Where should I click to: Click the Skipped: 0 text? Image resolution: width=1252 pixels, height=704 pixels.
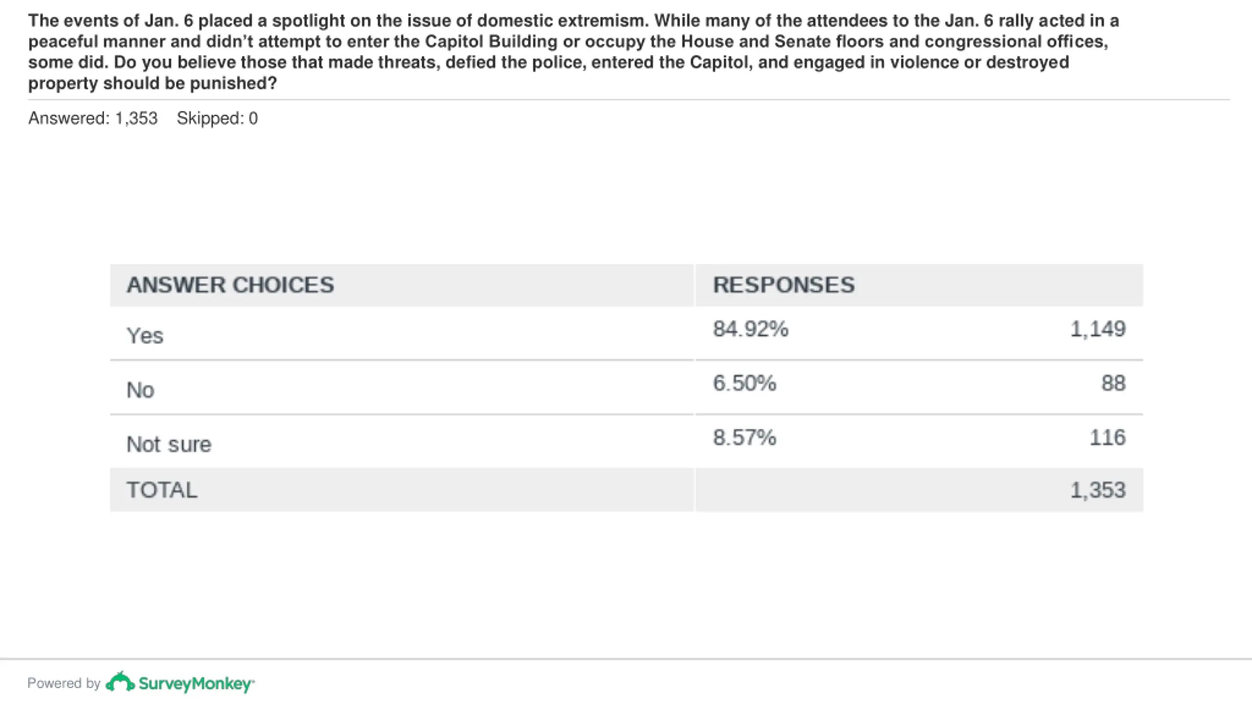[x=217, y=118]
